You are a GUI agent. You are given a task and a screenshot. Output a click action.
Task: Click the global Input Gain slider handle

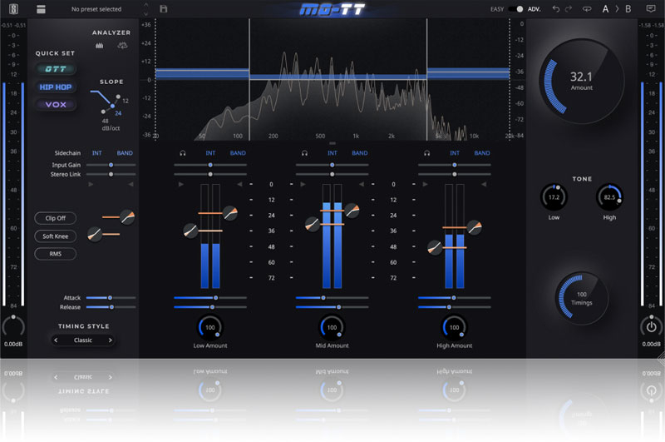pos(111,165)
